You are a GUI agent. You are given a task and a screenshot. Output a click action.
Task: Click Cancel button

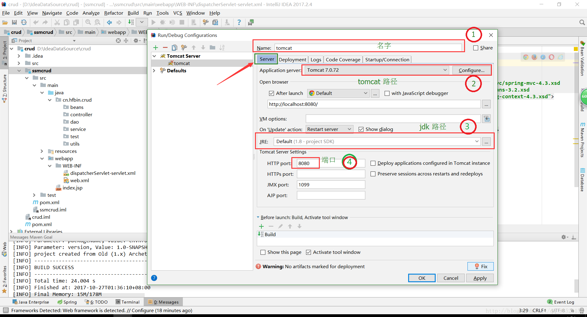tap(451, 278)
